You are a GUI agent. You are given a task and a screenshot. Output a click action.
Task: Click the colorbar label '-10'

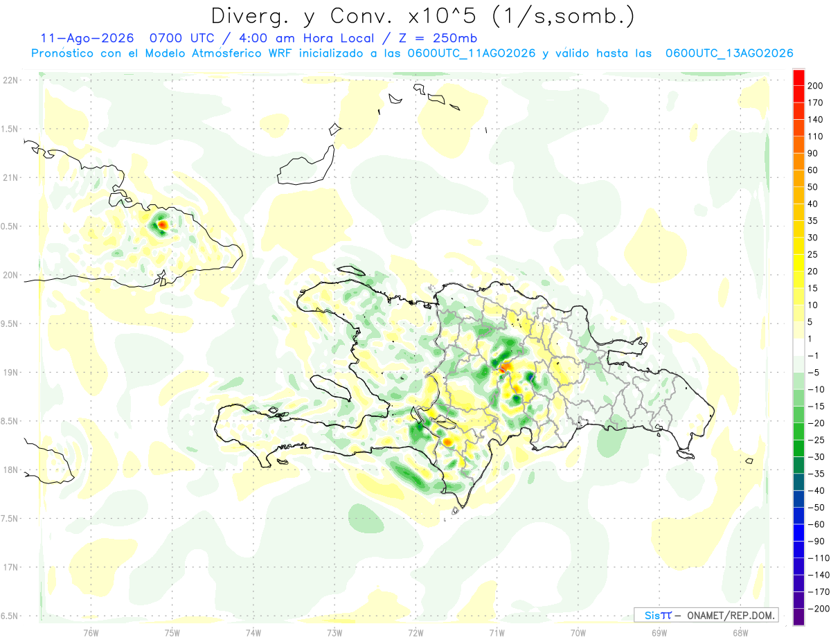pyautogui.click(x=818, y=389)
